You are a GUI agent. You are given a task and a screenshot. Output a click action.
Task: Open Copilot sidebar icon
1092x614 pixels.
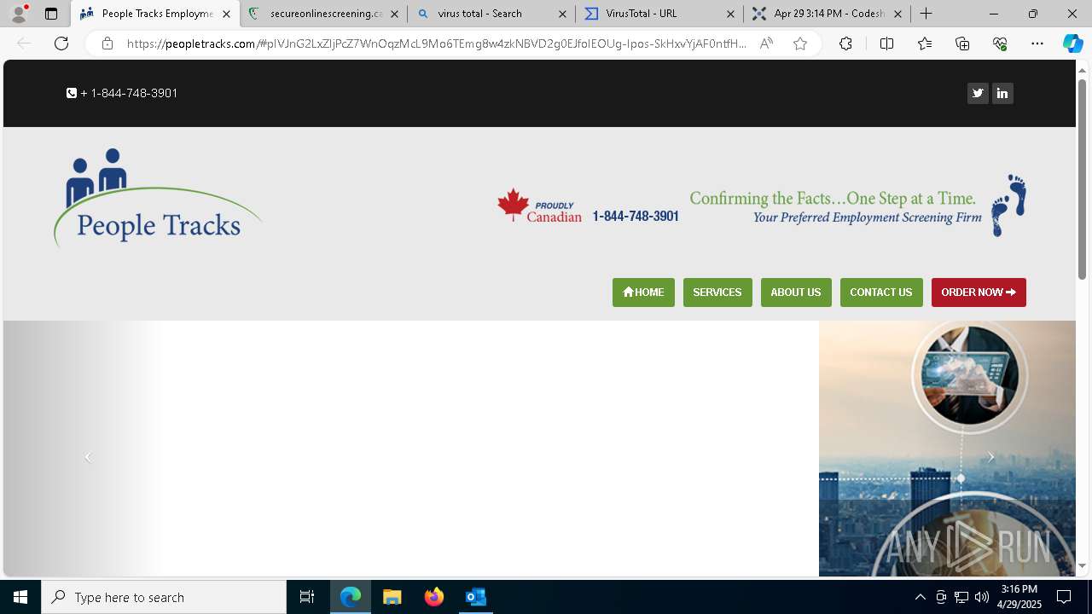coord(1072,43)
